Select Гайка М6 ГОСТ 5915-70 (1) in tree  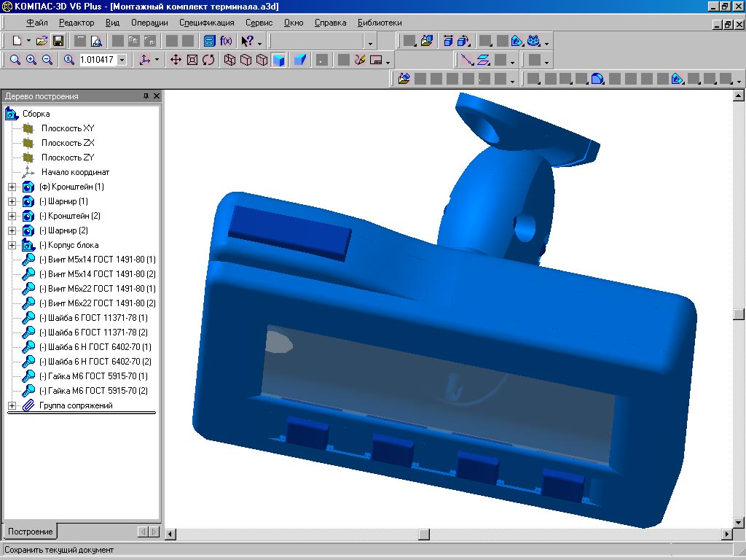93,376
